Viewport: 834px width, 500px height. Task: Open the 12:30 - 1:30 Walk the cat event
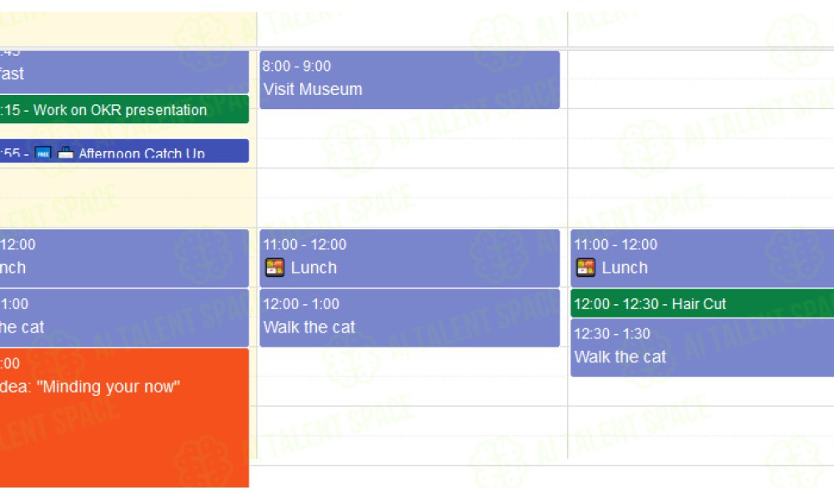702,347
